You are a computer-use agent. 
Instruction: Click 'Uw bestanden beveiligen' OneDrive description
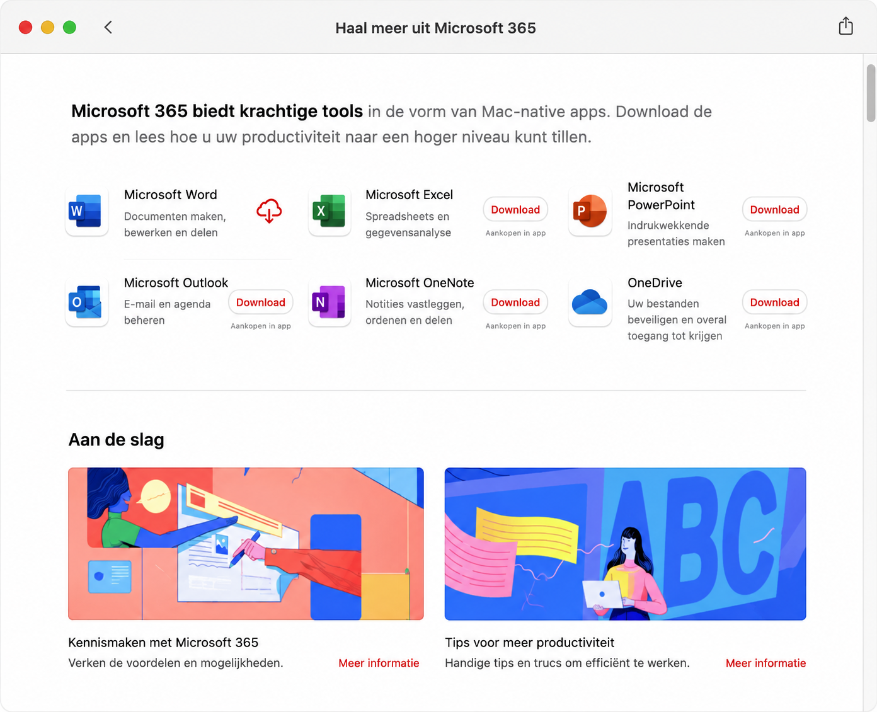tap(677, 319)
